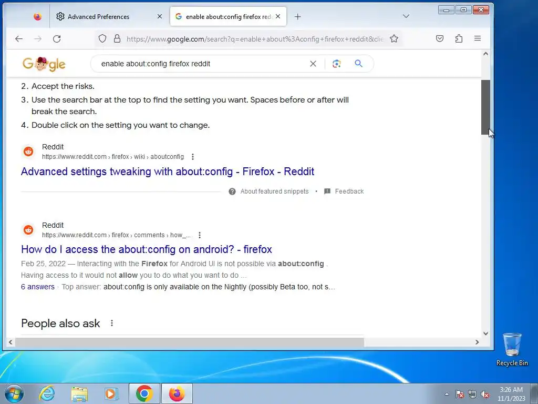Open the Action Center flag icon
Image resolution: width=538 pixels, height=404 pixels.
pos(460,395)
